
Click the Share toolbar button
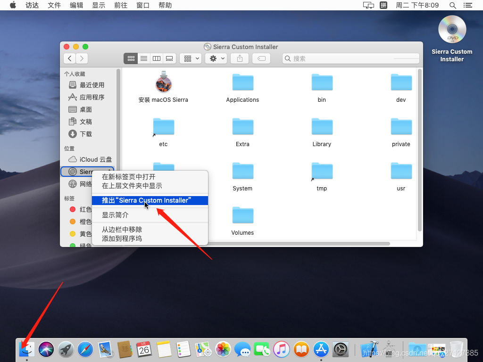240,58
